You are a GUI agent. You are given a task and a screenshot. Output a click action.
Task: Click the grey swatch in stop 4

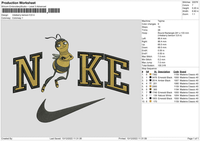(x=150, y=83)
